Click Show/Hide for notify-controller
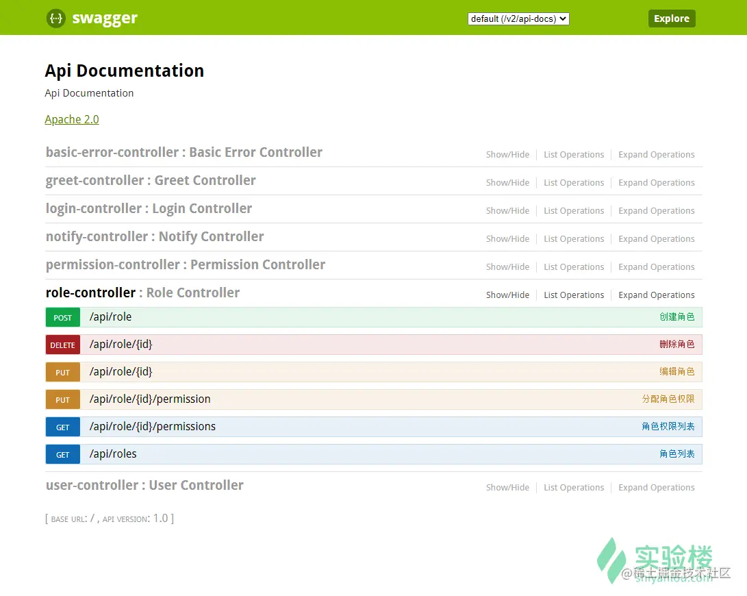Screen dimensions: 747x596 (507, 239)
